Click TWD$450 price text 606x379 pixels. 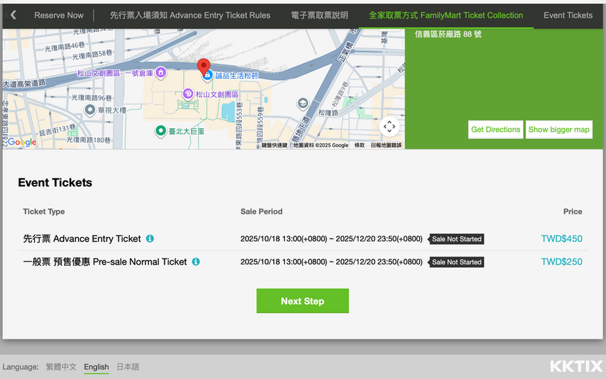562,239
